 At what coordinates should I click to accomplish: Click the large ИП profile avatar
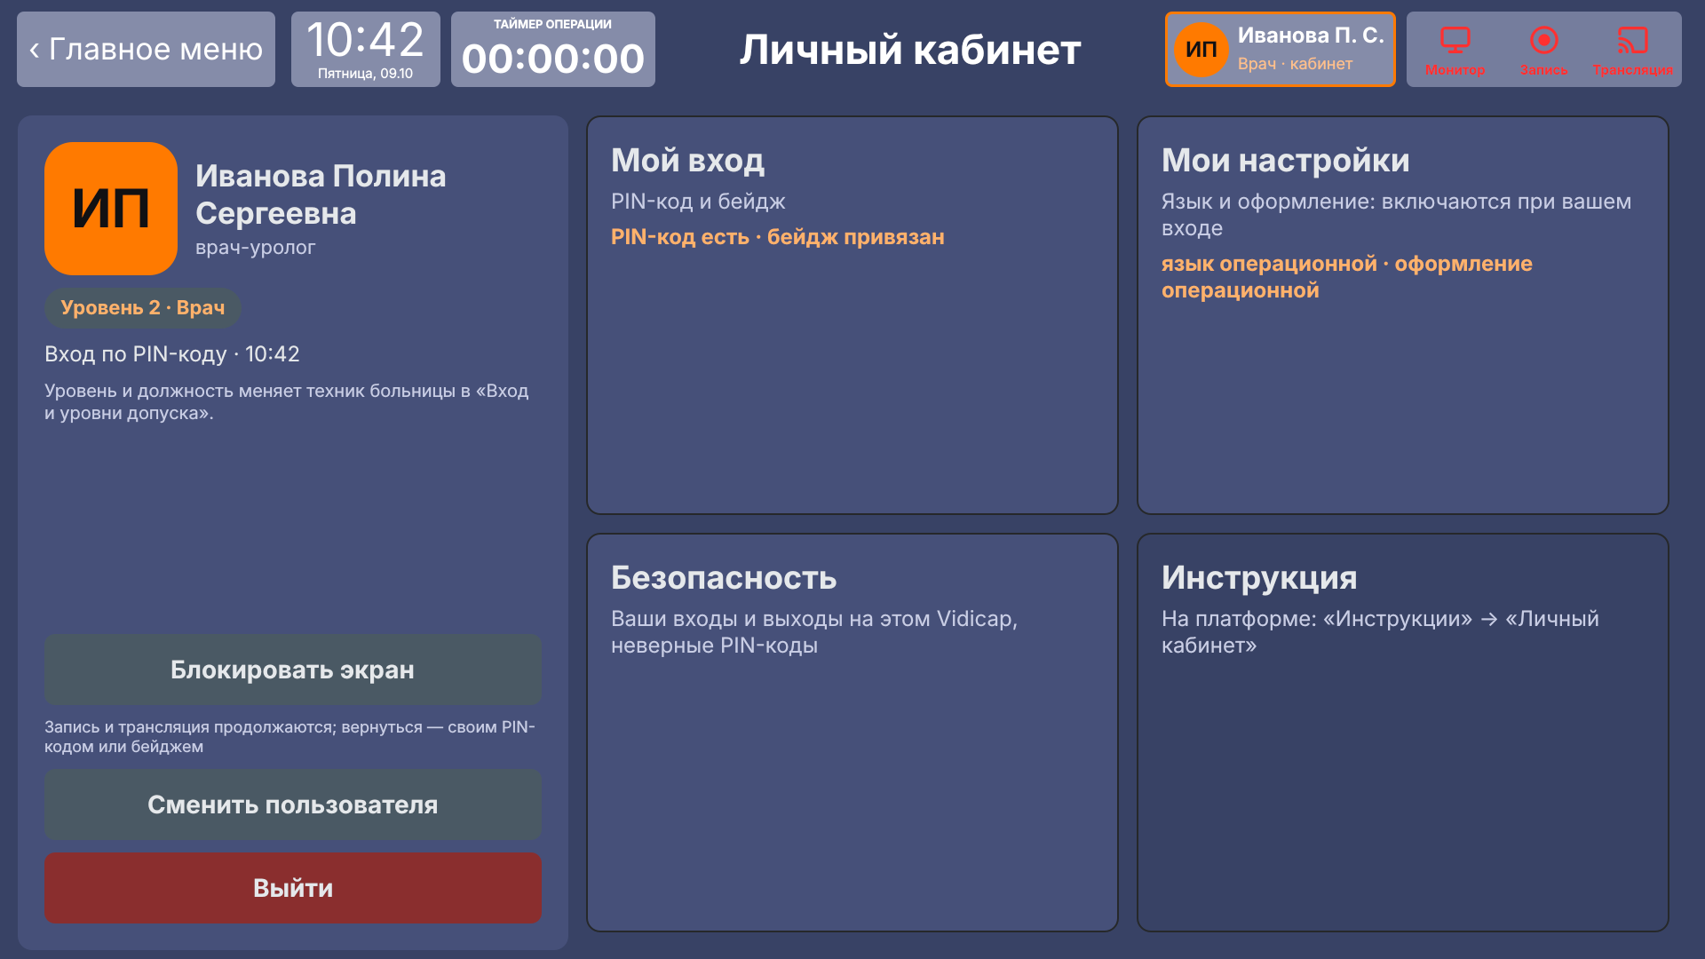coord(111,209)
